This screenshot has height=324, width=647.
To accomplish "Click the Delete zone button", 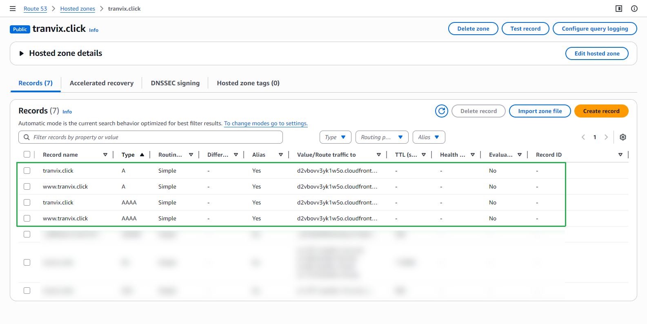I will click(x=473, y=29).
